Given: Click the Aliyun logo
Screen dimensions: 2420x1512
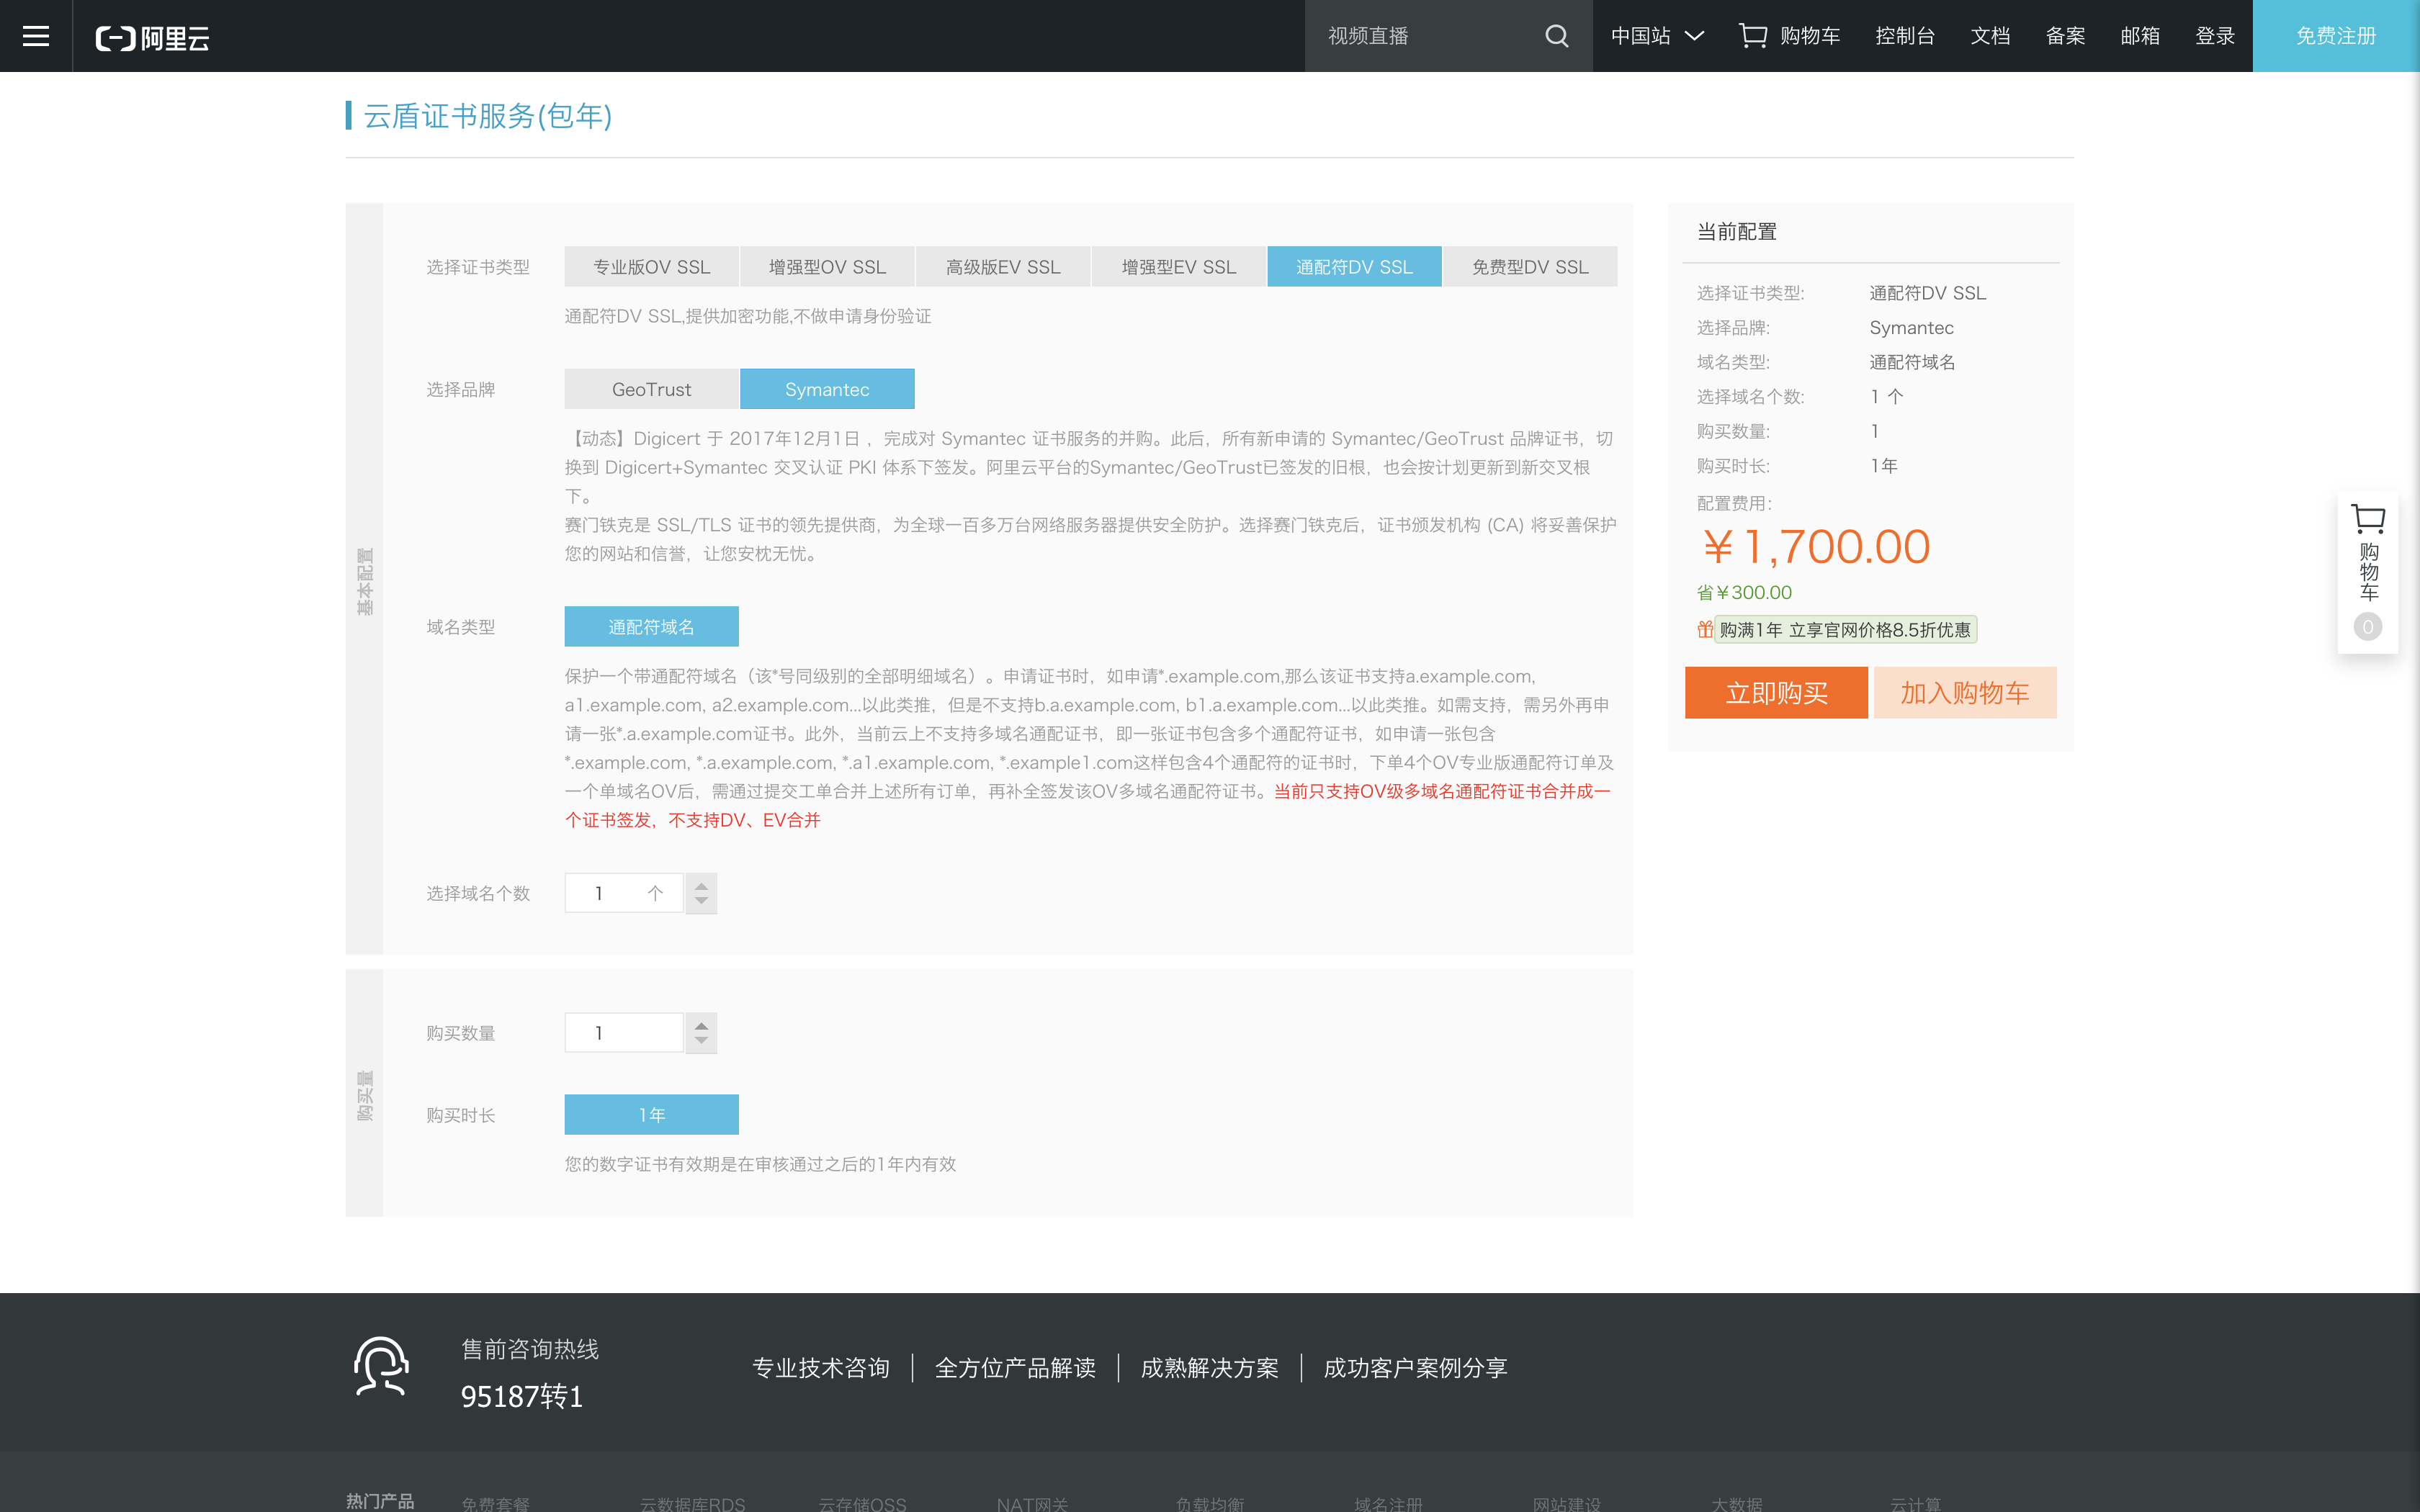Looking at the screenshot, I should click(152, 38).
